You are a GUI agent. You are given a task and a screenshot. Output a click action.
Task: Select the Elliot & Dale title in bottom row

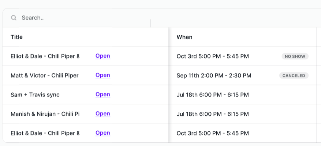(45, 133)
